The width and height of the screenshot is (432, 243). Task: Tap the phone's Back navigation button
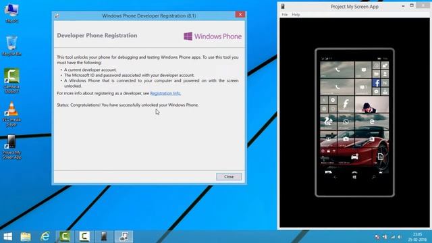335,177
